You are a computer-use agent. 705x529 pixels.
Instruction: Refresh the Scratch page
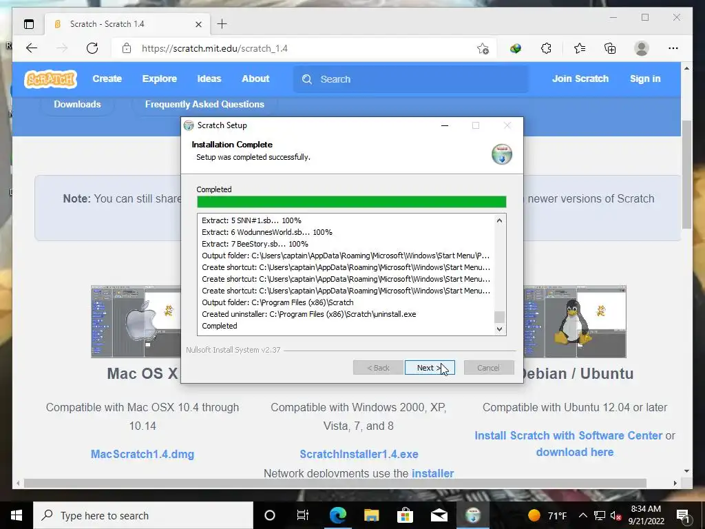coord(92,48)
